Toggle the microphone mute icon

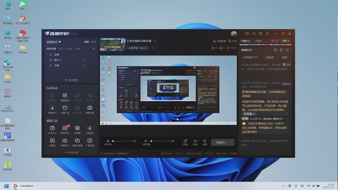click(108, 141)
